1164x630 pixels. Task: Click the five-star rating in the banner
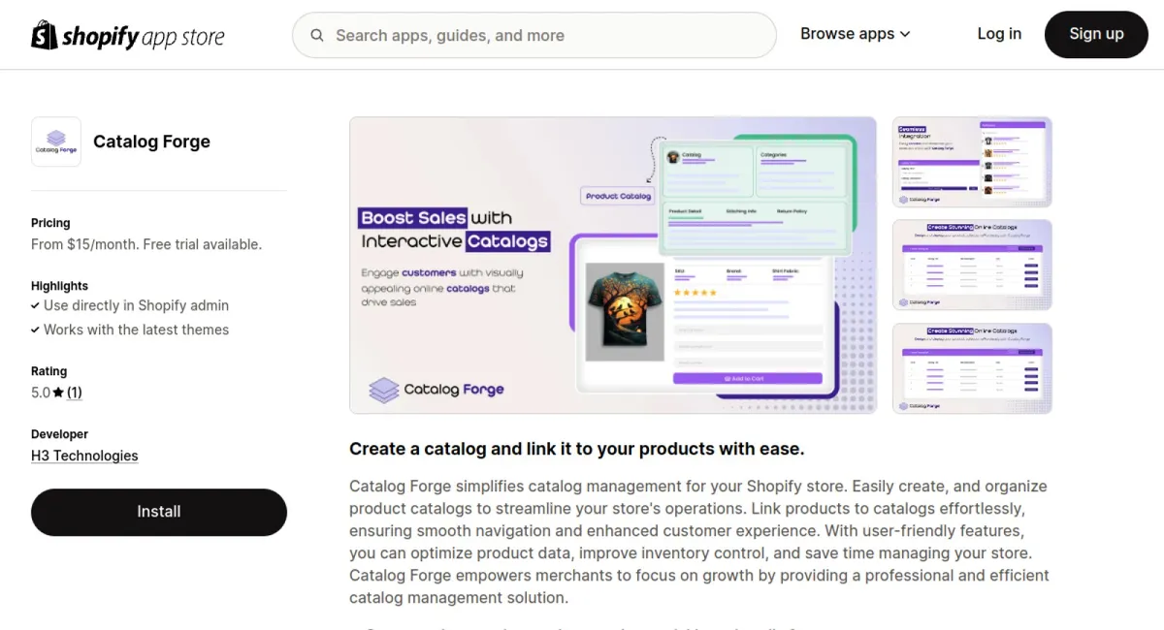pos(695,292)
